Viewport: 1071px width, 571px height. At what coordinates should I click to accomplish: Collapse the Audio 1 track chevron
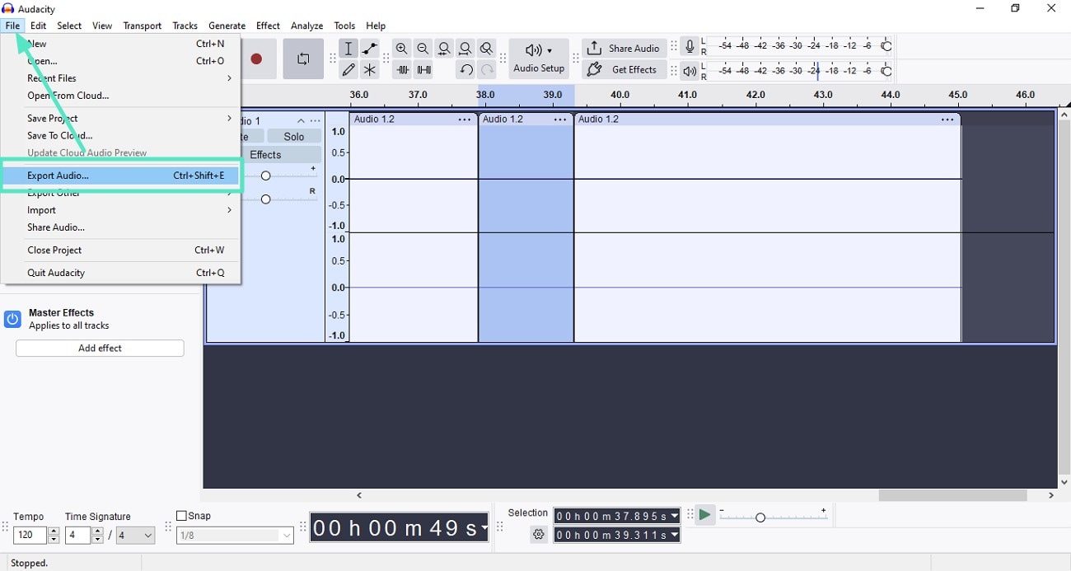301,121
